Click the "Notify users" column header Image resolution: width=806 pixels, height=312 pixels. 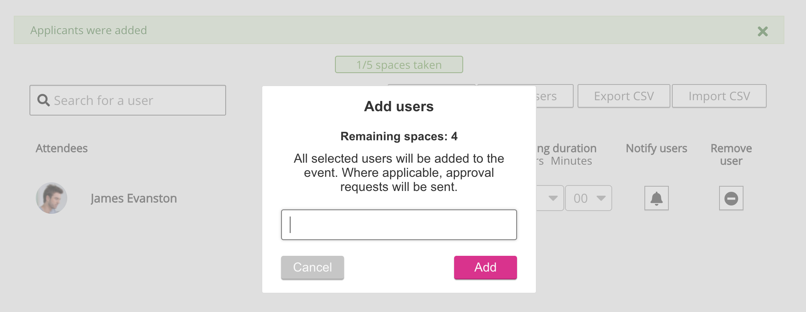(x=656, y=149)
